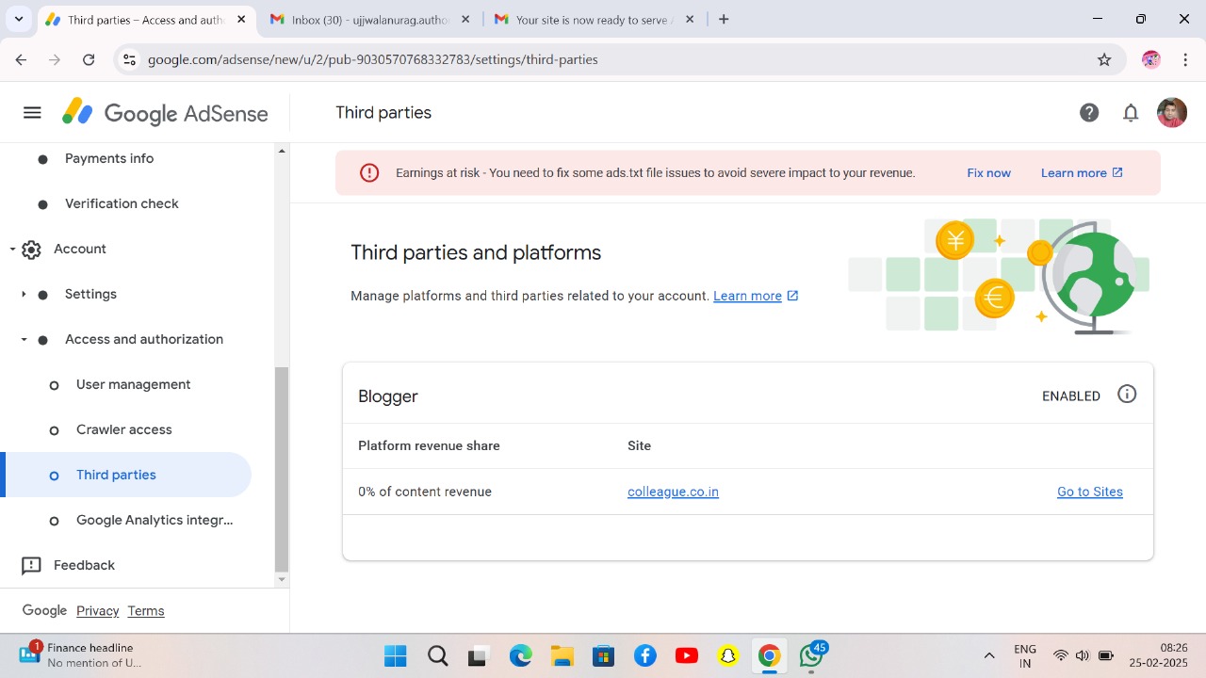
Task: Open the Privacy link in footer
Action: pyautogui.click(x=98, y=611)
